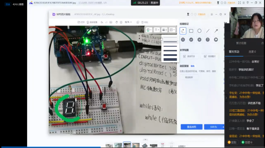
Task: Click the redo arrow in WPS toolbar
Action: [106, 22]
